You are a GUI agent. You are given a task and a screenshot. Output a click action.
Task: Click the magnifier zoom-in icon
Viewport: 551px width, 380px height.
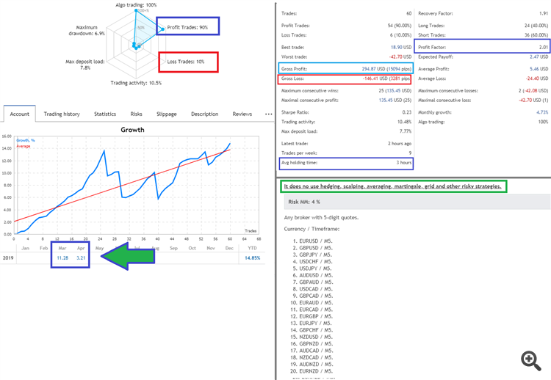(531, 361)
